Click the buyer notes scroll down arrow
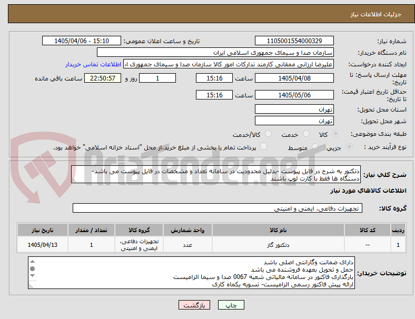The image size is (415, 319). click(x=32, y=275)
